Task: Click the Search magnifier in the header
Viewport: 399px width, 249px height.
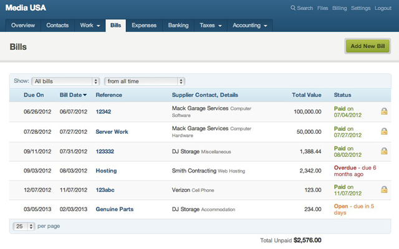Action: (x=293, y=8)
